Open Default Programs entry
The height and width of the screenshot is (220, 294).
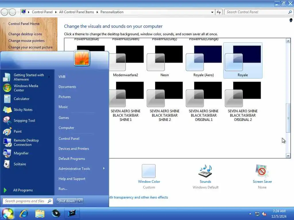(x=71, y=159)
